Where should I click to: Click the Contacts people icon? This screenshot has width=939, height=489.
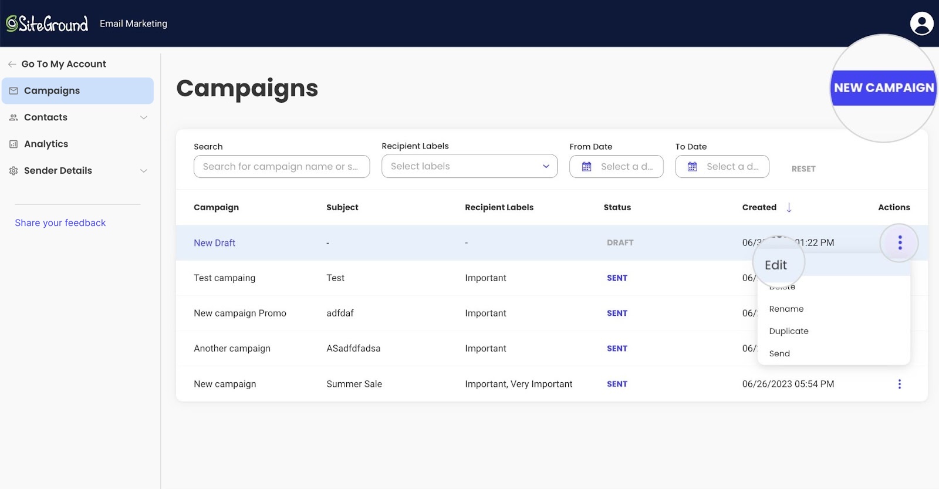pos(13,117)
